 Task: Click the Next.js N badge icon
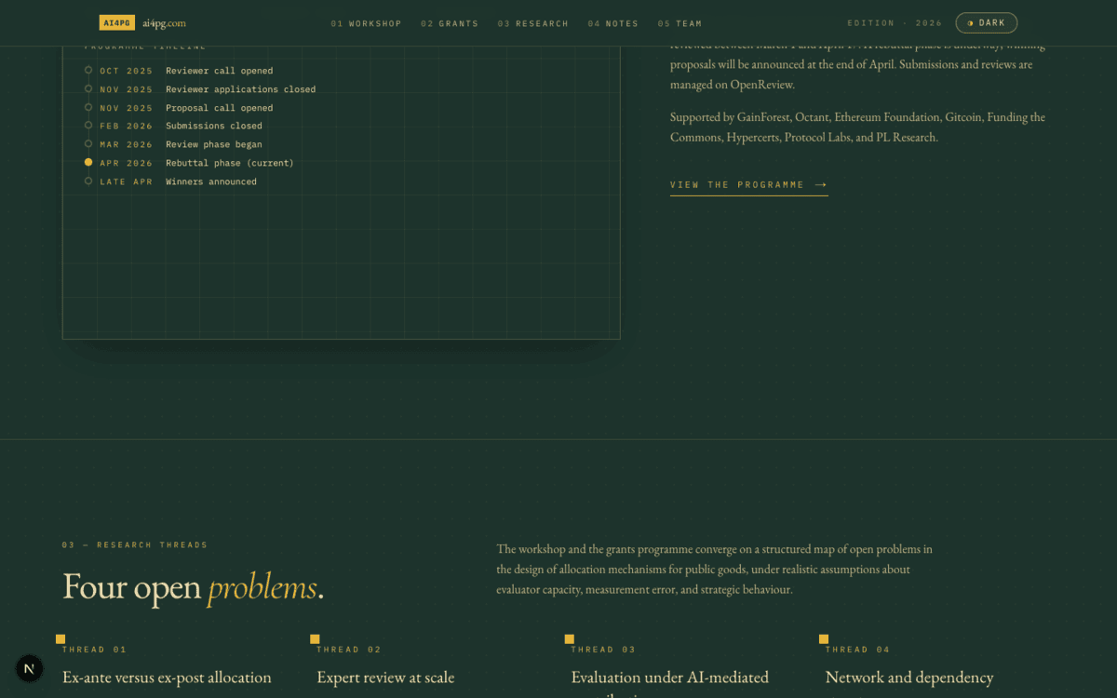click(x=30, y=668)
